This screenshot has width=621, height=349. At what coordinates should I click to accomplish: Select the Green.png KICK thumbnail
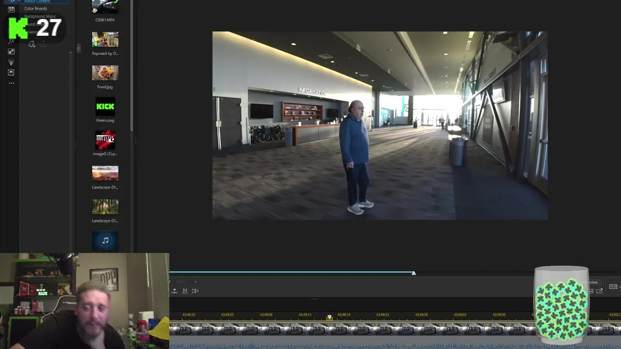105,106
